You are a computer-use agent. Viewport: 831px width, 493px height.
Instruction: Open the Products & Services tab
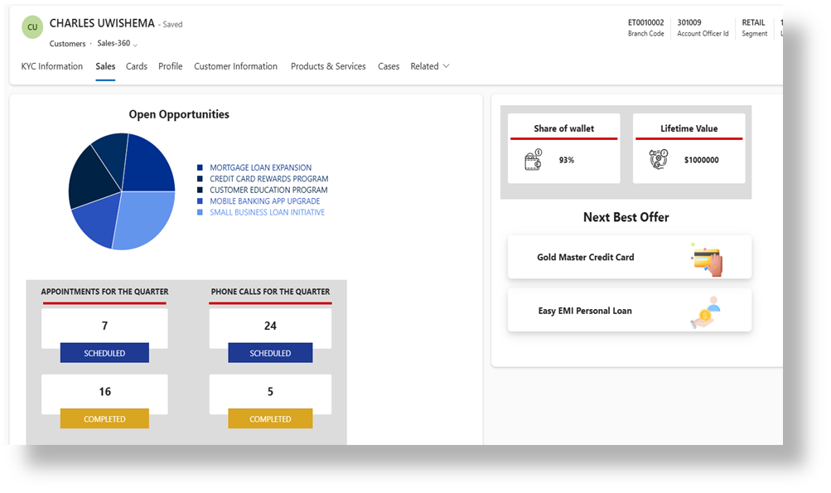pos(327,66)
